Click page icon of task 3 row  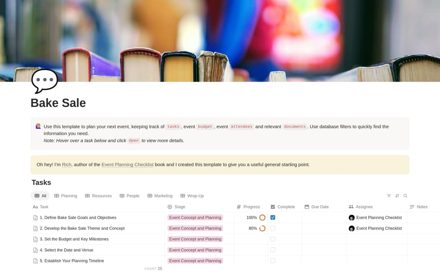coord(35,239)
